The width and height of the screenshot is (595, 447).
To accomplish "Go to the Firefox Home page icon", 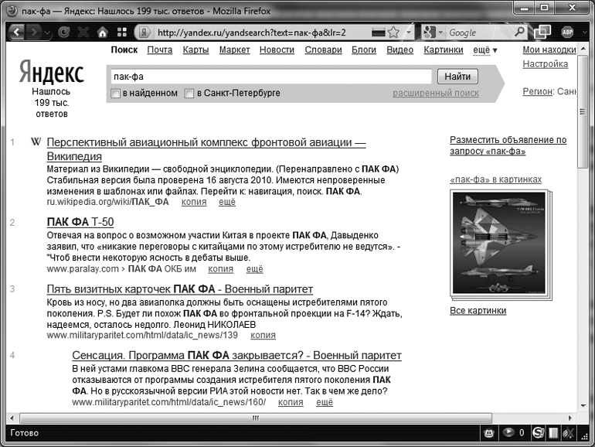I will (102, 32).
